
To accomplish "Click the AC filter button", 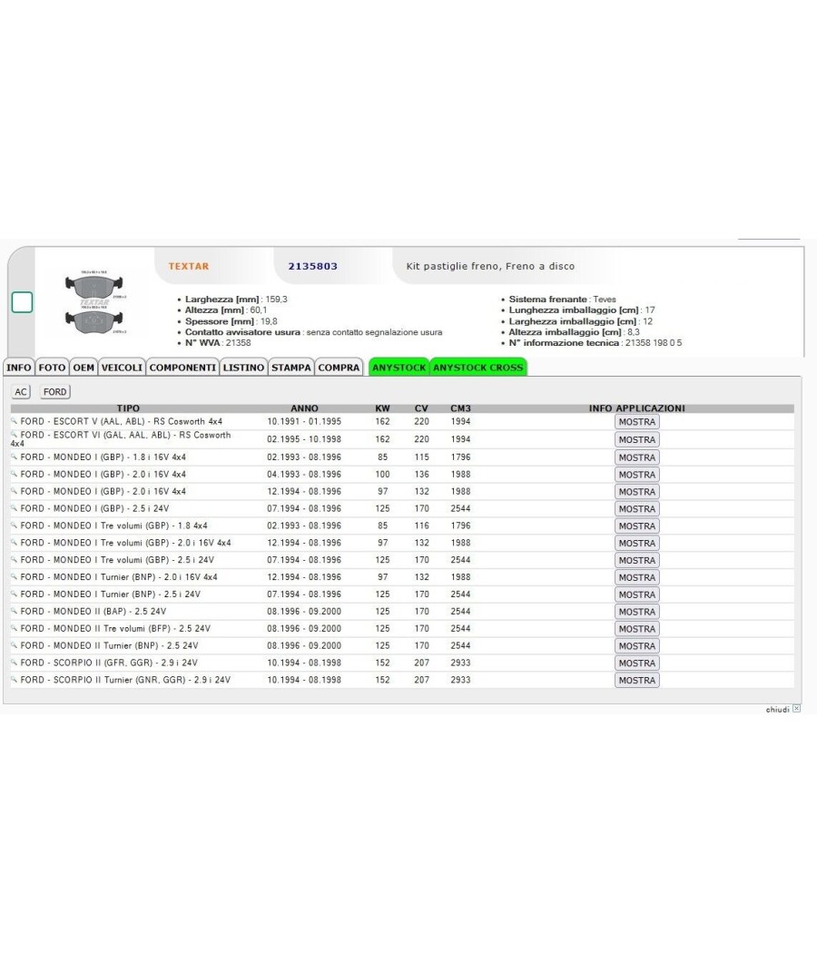I will click(x=21, y=392).
